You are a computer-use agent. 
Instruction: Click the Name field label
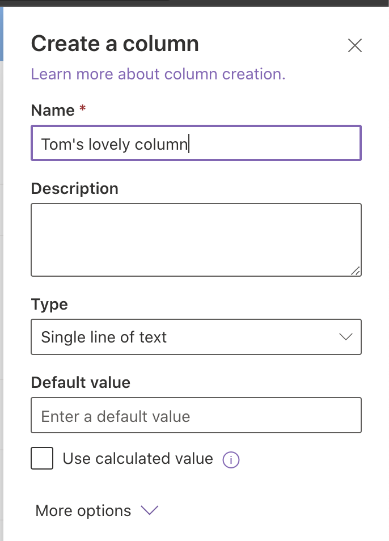pos(53,111)
